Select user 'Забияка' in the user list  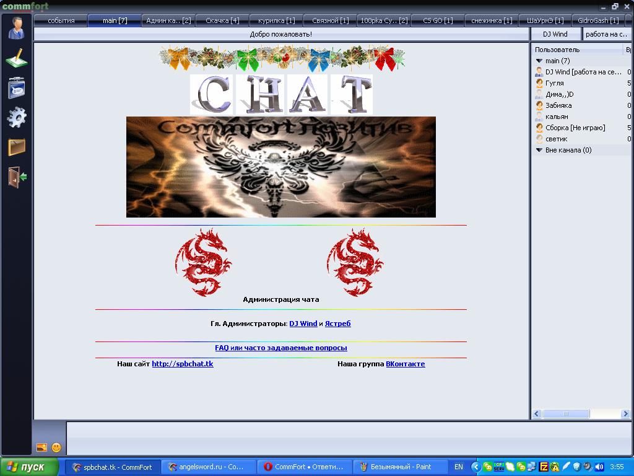point(558,105)
